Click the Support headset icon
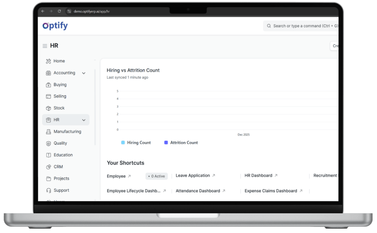Screen dimensions: 377x233 48,190
